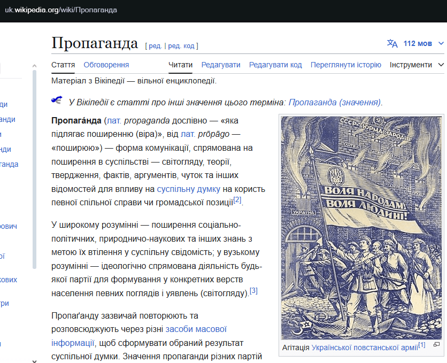447x363 pixels.
Task: Click the ред. edit link beside title
Action: (155, 46)
